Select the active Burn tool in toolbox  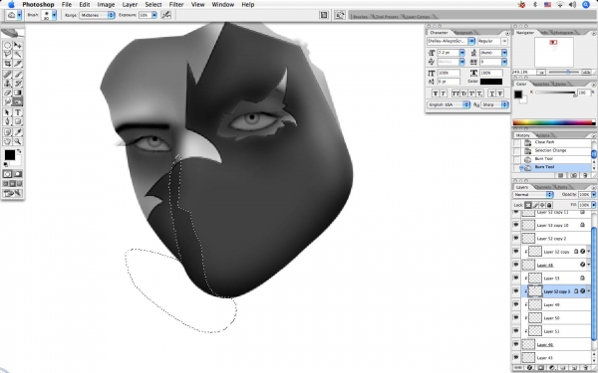(x=18, y=101)
